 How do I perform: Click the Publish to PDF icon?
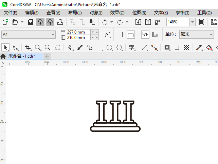[158, 22]
